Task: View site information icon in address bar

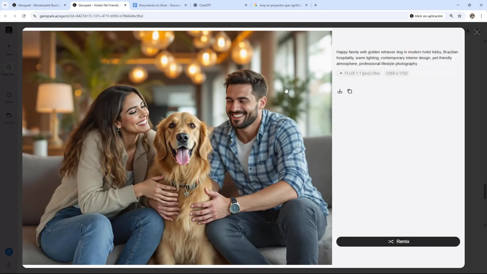Action: pyautogui.click(x=35, y=16)
